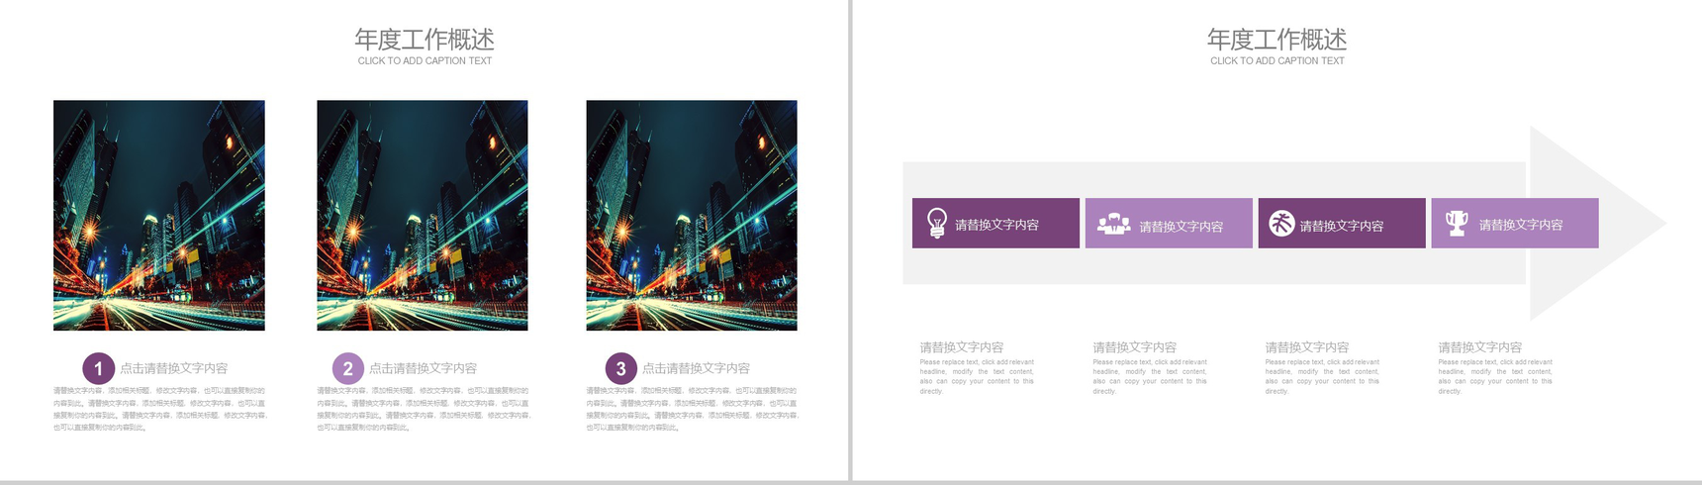Click the lightbulb icon in the purple box

click(x=936, y=223)
